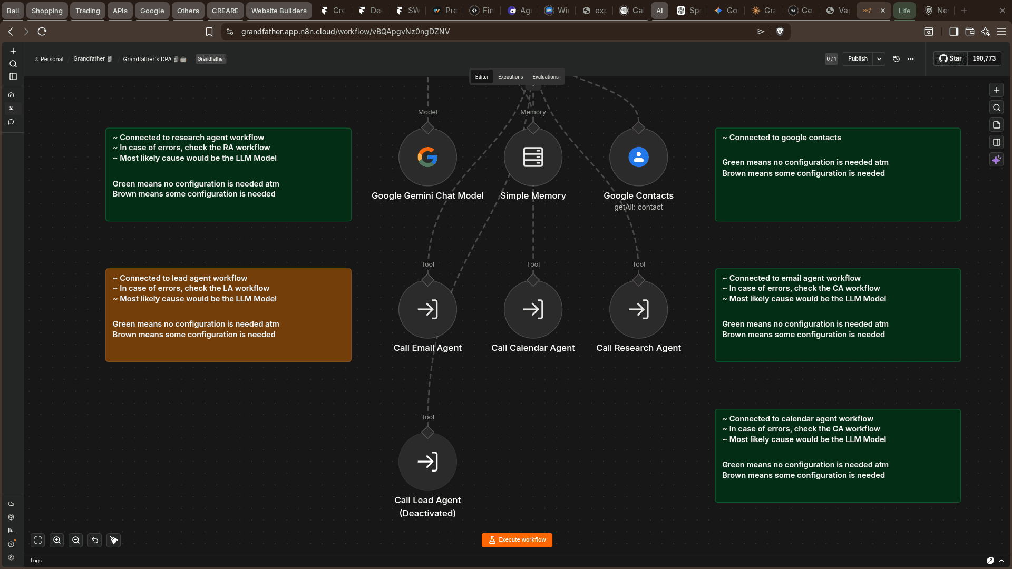Open the Trading bookmarks folder
Screen dimensions: 1012x569
point(87,11)
